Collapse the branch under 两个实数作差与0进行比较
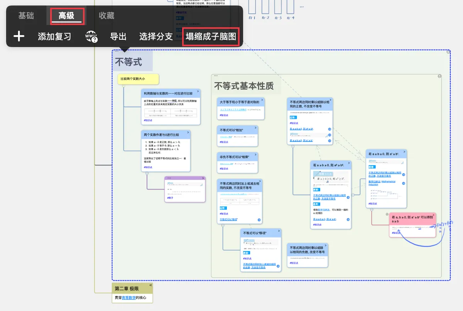Screen dimensions: 463x311 tap(147, 174)
